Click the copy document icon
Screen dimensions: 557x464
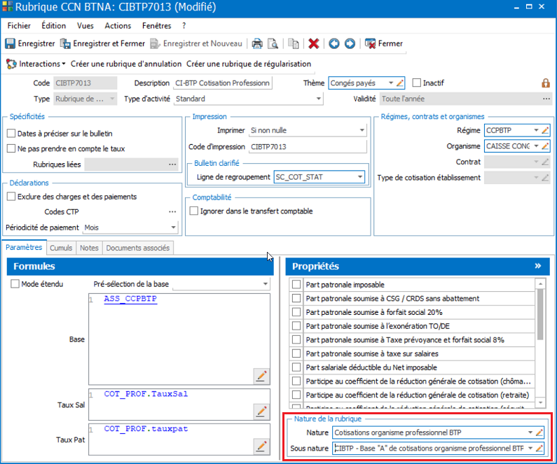294,43
